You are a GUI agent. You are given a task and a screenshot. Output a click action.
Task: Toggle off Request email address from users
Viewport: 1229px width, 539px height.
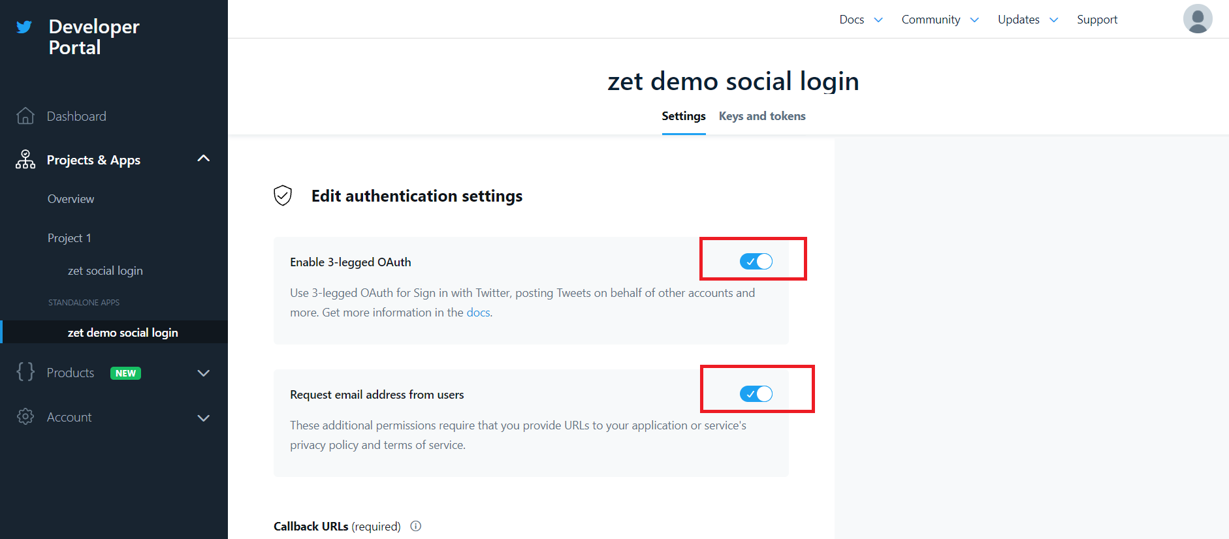tap(756, 394)
